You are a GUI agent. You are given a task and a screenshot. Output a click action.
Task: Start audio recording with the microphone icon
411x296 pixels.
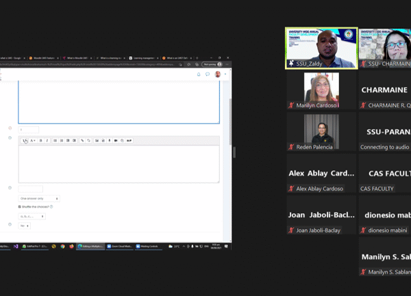click(x=110, y=141)
